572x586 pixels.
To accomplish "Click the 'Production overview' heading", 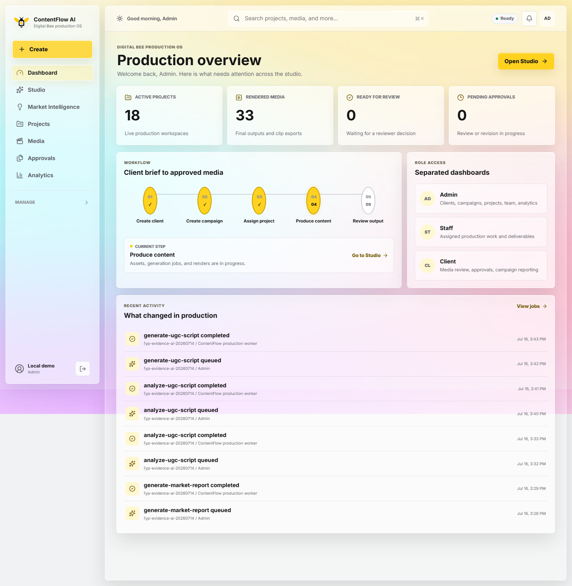I will (x=189, y=60).
